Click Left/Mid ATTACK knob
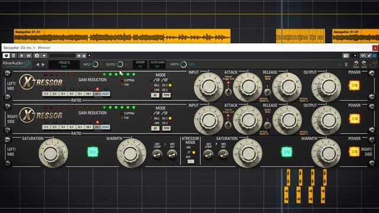This screenshot has width=379, height=213. pos(248,87)
